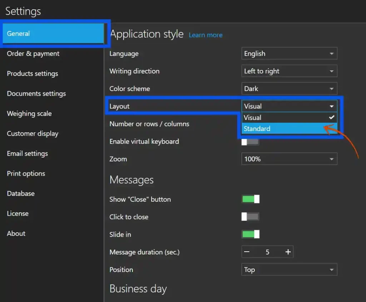View Print options

tap(26, 173)
